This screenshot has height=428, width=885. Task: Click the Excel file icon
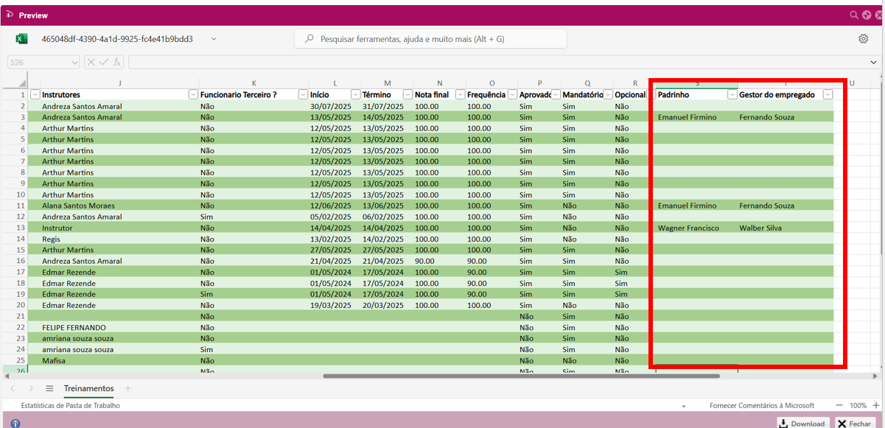click(x=22, y=39)
